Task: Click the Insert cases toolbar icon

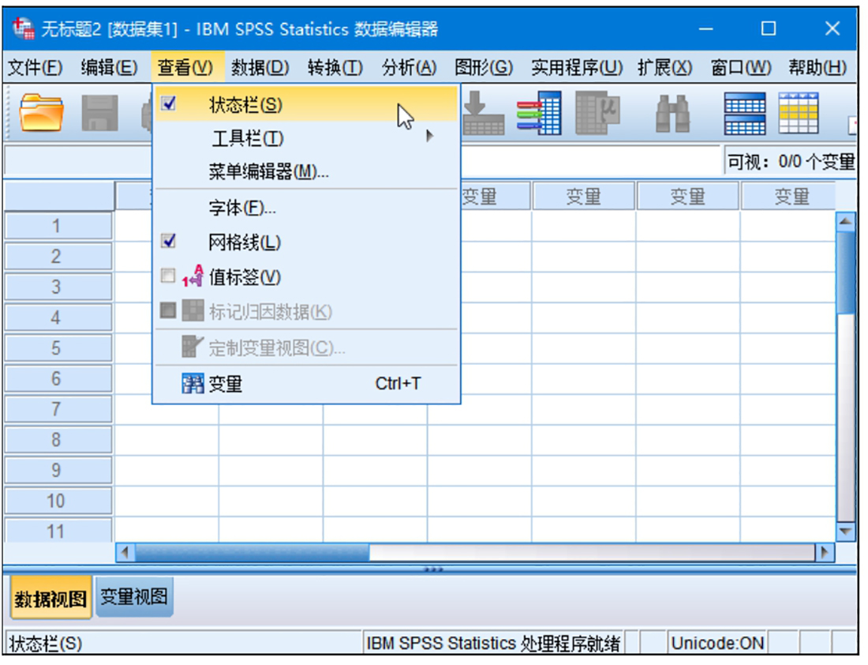Action: (x=483, y=113)
